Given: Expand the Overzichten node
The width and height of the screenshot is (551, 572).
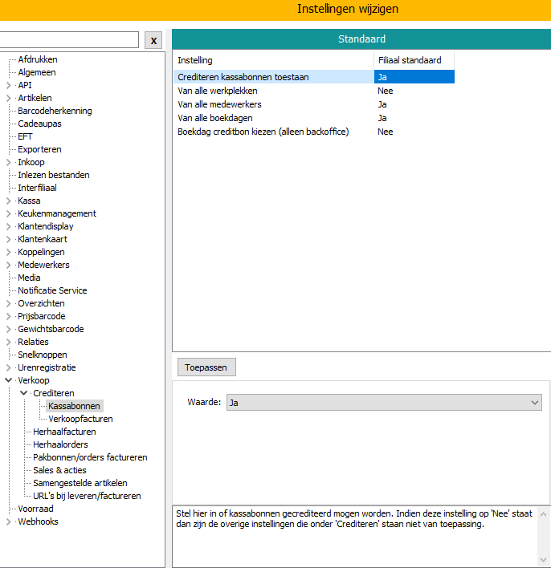Looking at the screenshot, I should coord(8,303).
